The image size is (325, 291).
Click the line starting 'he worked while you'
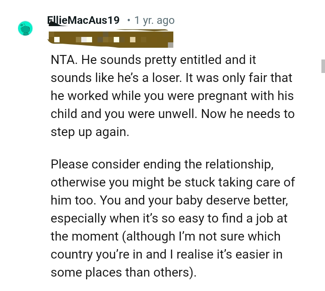click(172, 96)
